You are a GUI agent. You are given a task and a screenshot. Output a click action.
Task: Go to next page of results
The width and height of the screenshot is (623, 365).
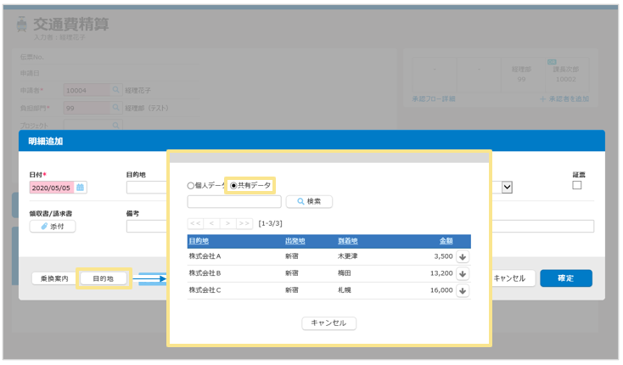(x=227, y=223)
